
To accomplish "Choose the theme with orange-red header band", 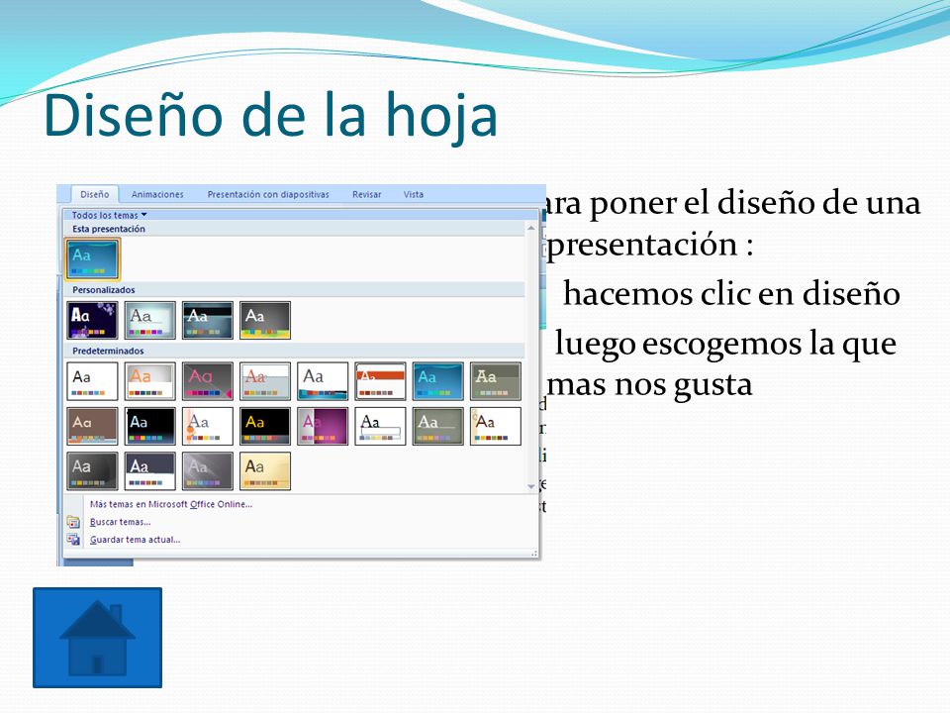I will pyautogui.click(x=380, y=381).
